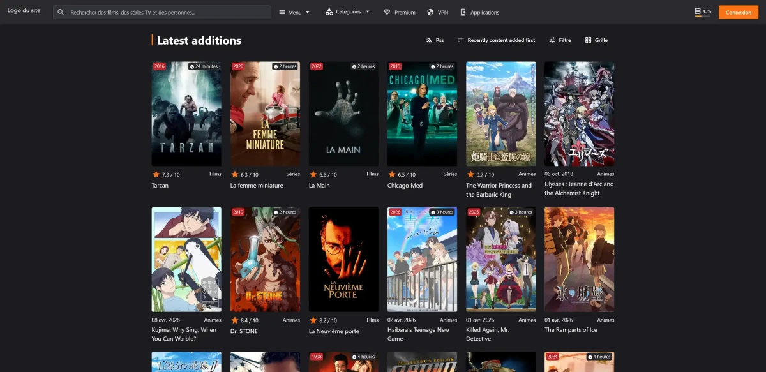This screenshot has width=766, height=372.
Task: Click the Latest additions heading
Action: 199,40
